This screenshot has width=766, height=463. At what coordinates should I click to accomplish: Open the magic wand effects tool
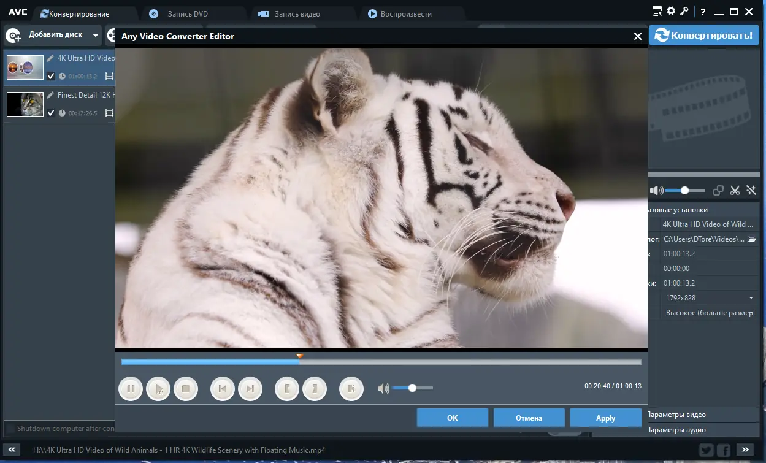(751, 191)
